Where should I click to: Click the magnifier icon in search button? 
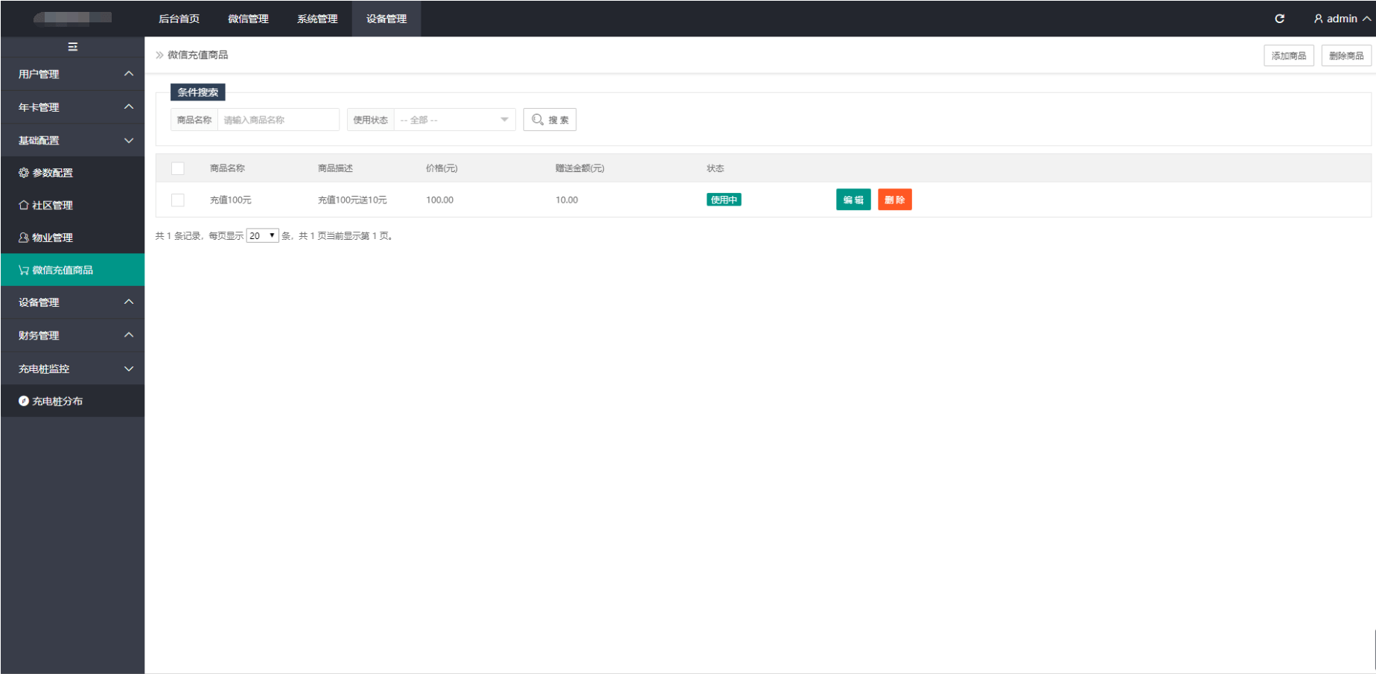(x=538, y=119)
